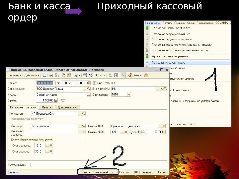Toggle the КПН checkbox next to the date
The height and width of the screenshot is (179, 239).
(94, 83)
